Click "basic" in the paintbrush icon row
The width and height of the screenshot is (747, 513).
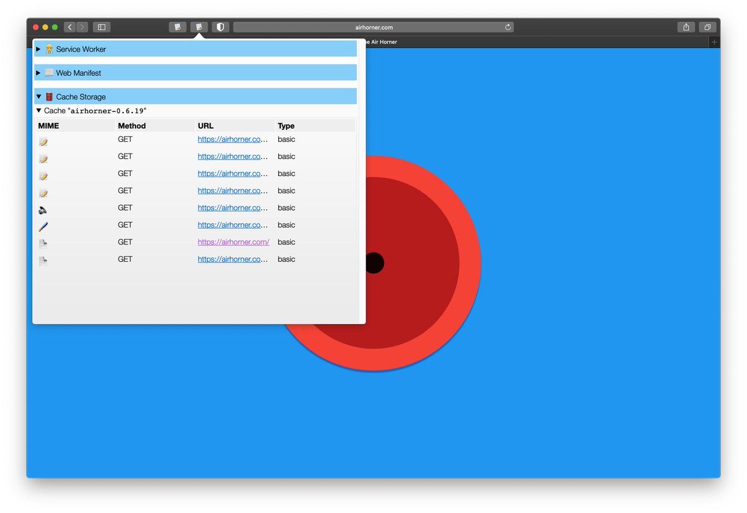tap(286, 225)
